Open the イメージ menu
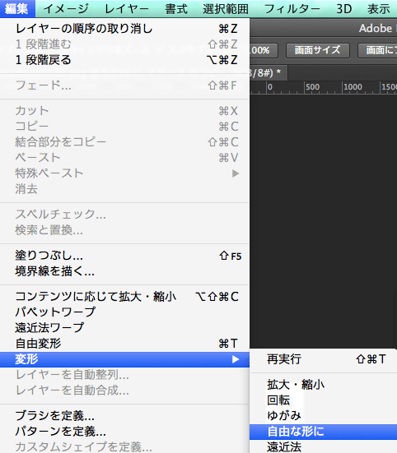Viewport: 397px width, 453px height. click(x=66, y=9)
